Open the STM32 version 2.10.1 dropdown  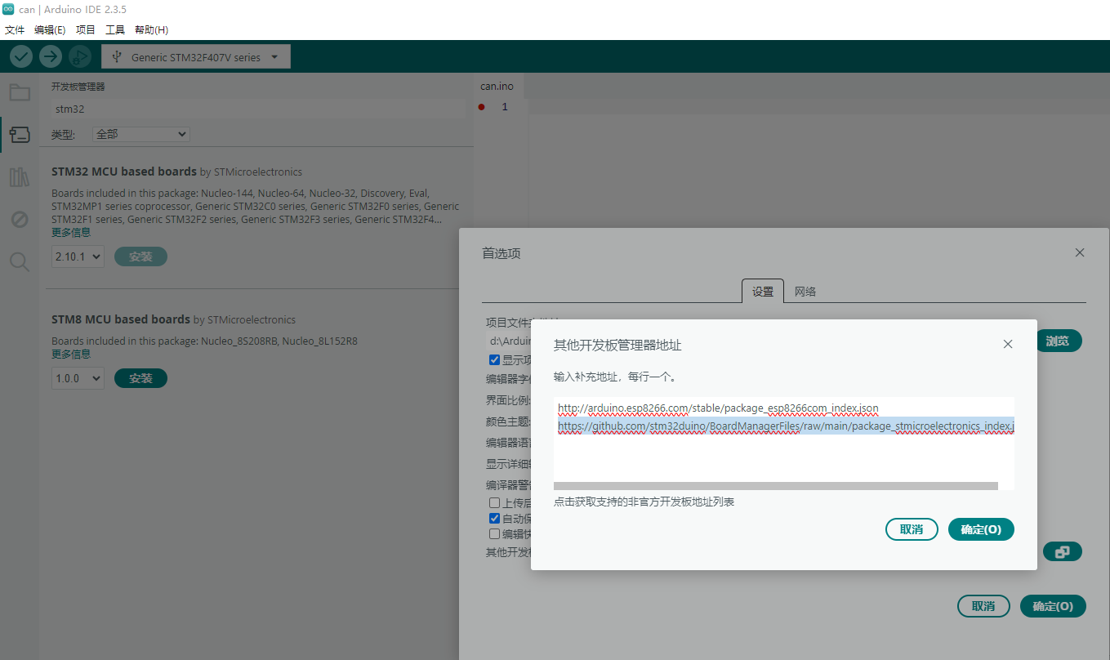[x=78, y=256]
